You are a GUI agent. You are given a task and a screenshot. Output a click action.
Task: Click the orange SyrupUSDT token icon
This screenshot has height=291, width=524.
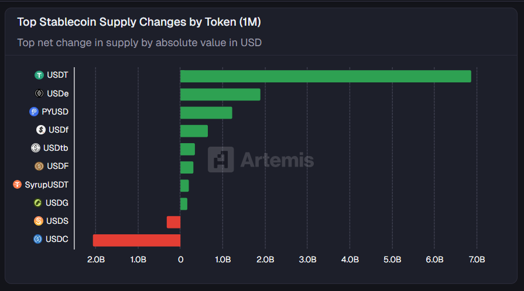pos(18,185)
